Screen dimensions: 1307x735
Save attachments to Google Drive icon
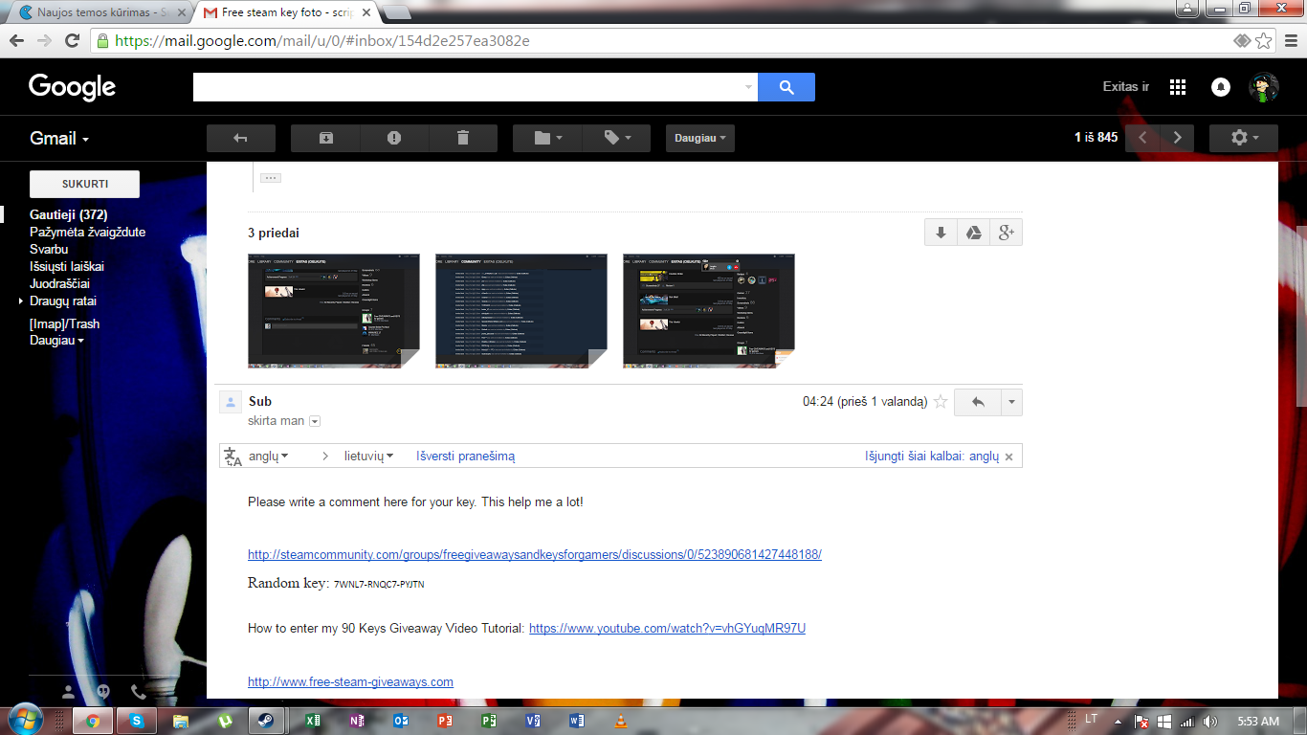973,233
